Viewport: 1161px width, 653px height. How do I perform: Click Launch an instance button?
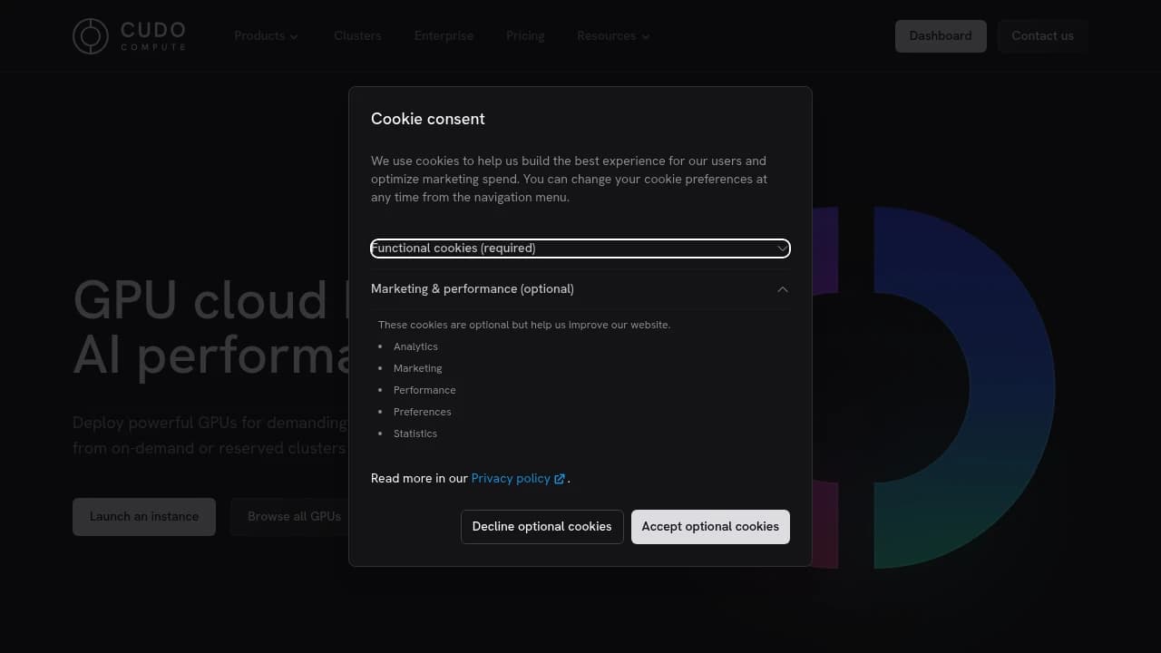(144, 517)
